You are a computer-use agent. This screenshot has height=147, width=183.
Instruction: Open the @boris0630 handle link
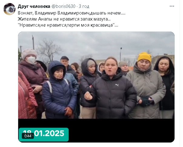tap(63, 6)
